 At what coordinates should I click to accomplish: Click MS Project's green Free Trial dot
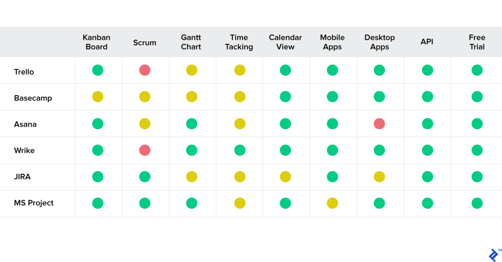point(477,203)
